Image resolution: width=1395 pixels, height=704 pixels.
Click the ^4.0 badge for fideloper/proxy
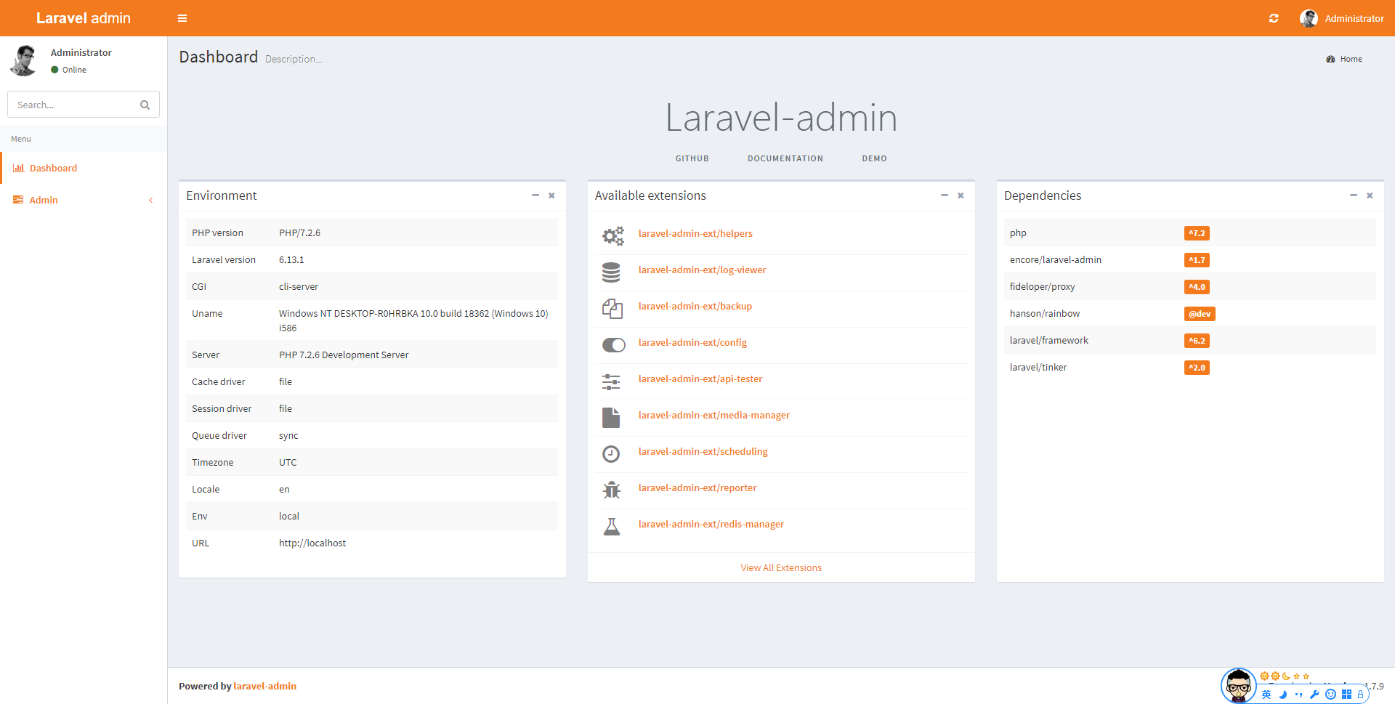coord(1197,287)
